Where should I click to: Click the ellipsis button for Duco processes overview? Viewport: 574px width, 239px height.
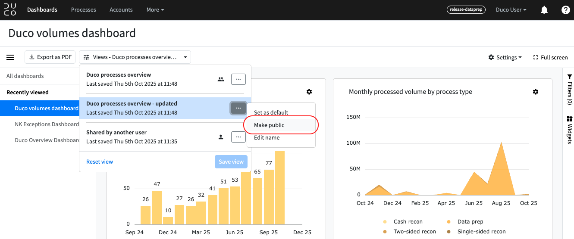tap(238, 79)
